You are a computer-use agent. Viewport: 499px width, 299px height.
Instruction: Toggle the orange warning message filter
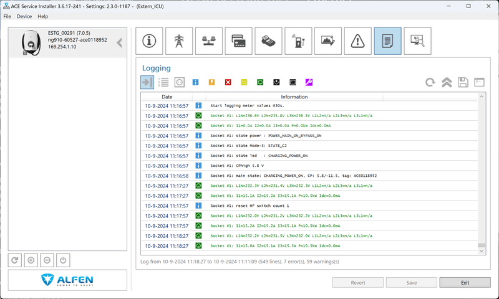click(x=212, y=82)
